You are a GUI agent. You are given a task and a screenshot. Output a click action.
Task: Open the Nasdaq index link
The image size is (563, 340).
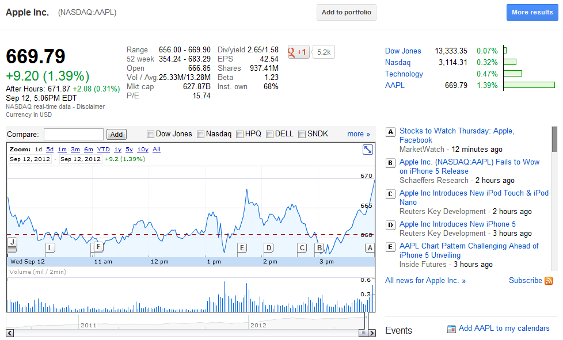point(398,62)
